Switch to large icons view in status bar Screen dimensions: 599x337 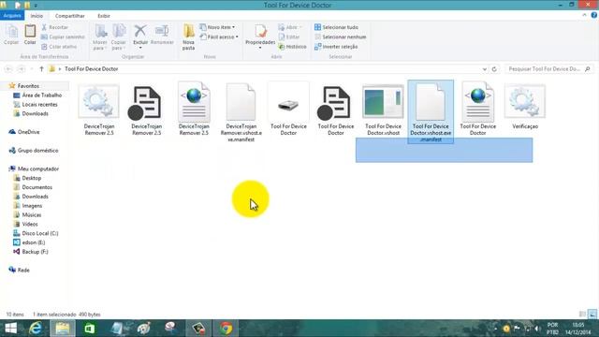(x=592, y=315)
